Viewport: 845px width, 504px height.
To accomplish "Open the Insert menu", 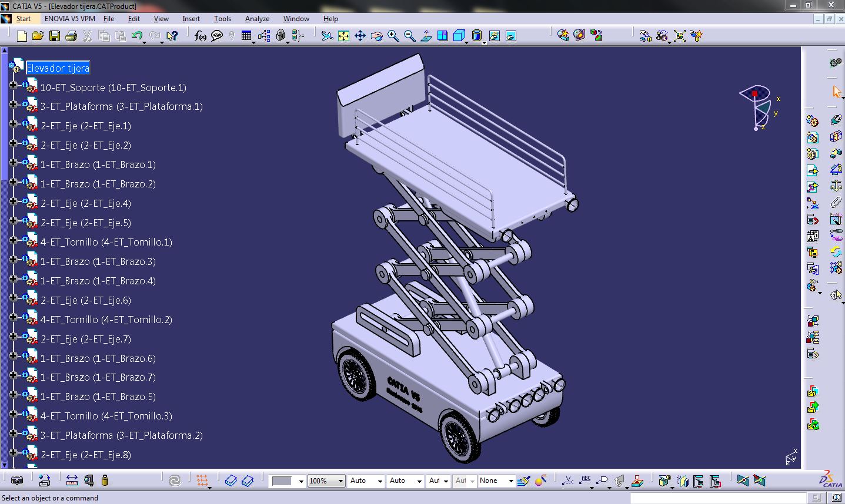I will coord(191,19).
